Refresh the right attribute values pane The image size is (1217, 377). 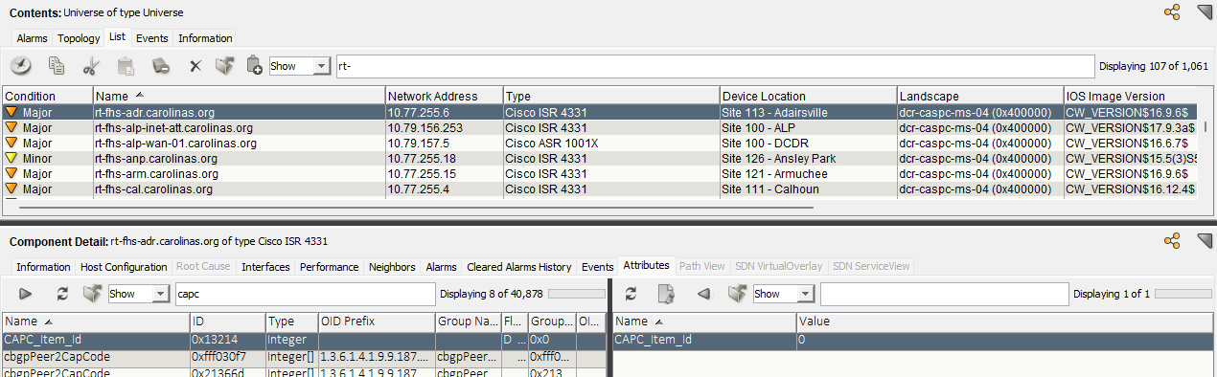coord(631,294)
